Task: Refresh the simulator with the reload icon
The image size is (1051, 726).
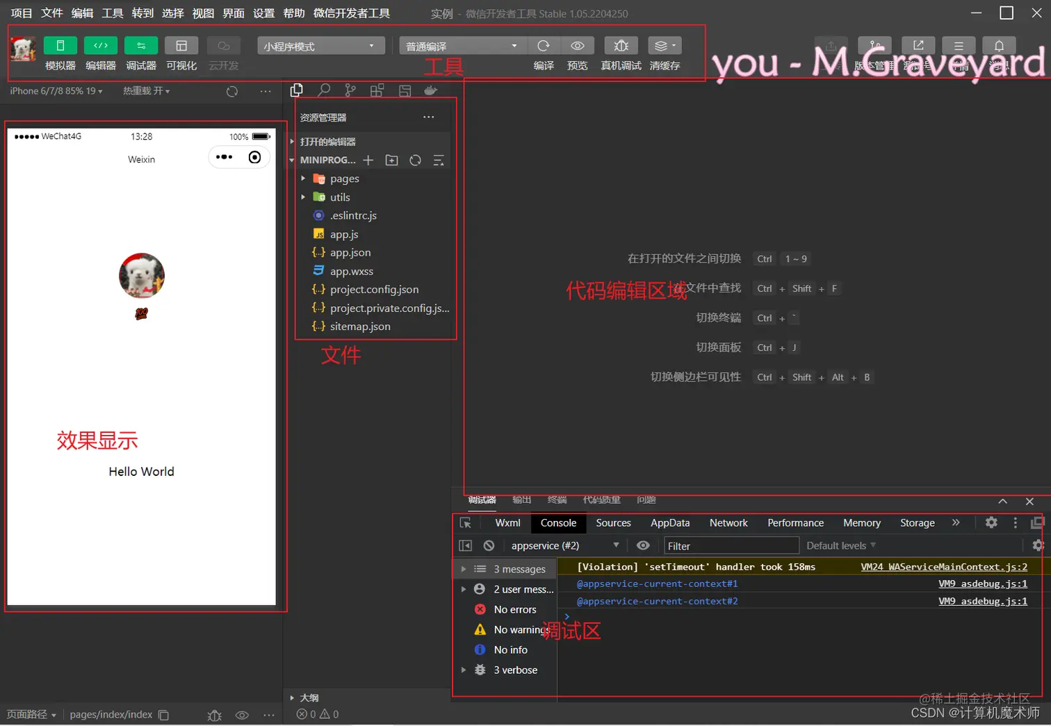Action: [x=232, y=91]
